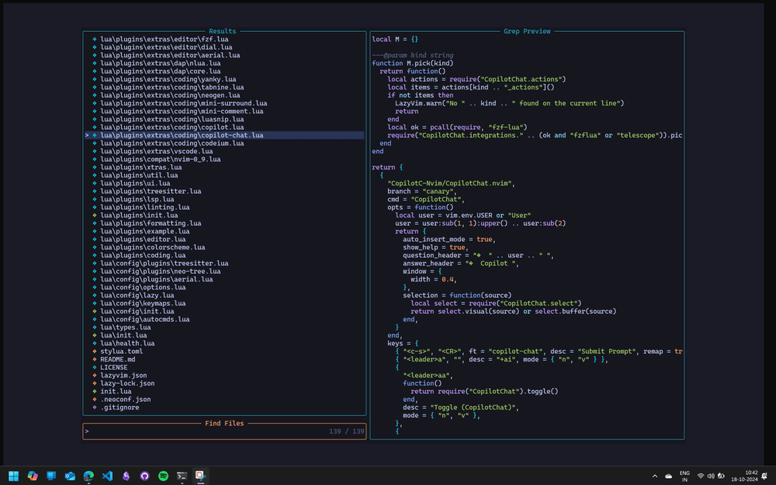
Task: Open Visual Studio Code from the taskbar
Action: (x=107, y=476)
